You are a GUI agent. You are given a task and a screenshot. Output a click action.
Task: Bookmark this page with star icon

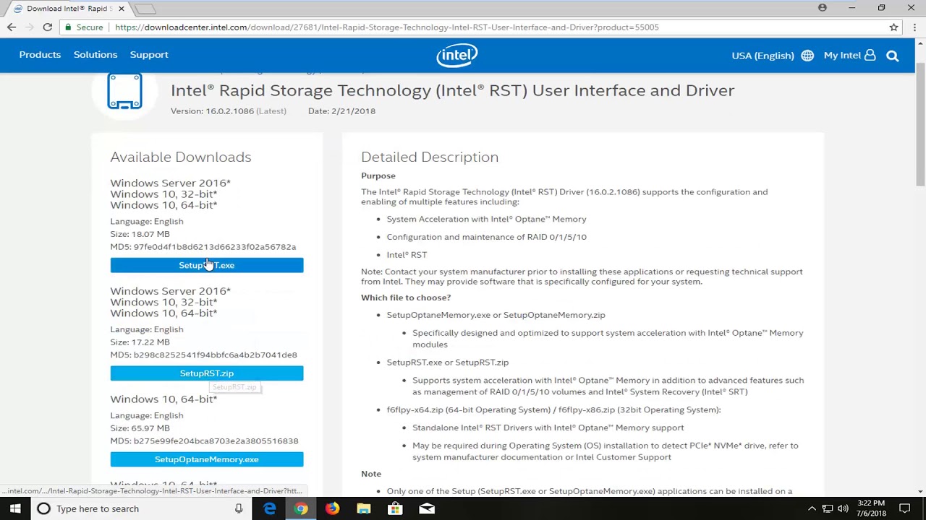point(894,27)
